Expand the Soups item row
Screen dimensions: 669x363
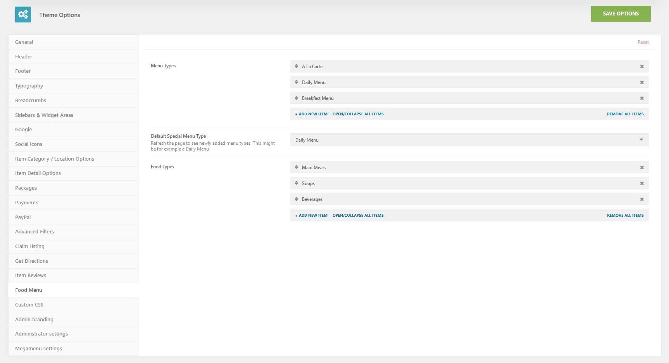(469, 183)
